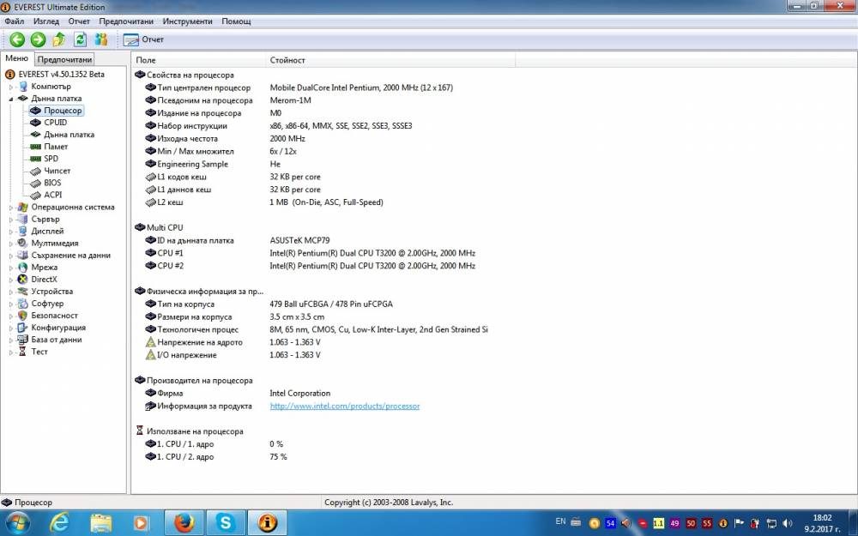
Task: Click the EVEREST taskbar button
Action: (x=268, y=523)
